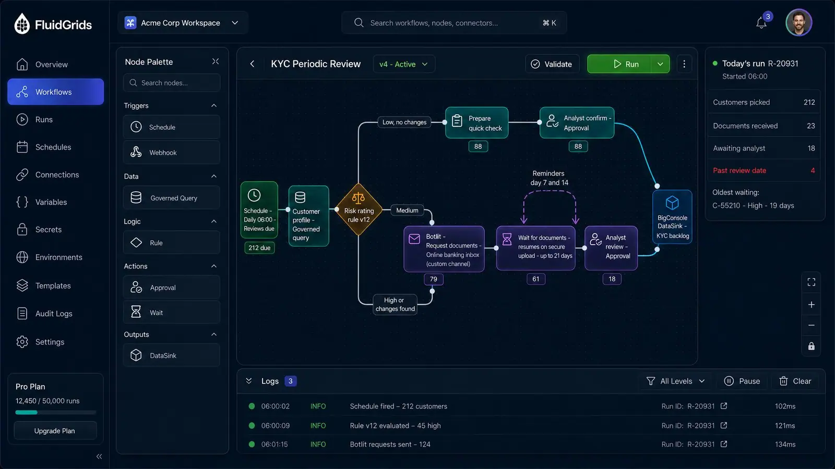Zoom in on the canvas
The height and width of the screenshot is (469, 835).
(812, 305)
